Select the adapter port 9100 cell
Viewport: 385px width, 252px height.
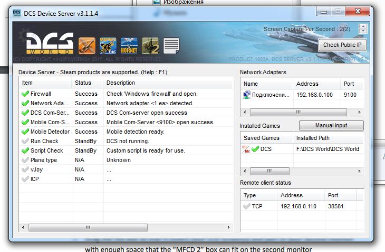click(350, 95)
